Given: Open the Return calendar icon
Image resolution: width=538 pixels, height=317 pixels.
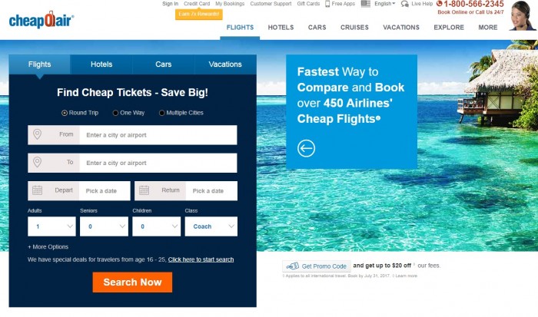Looking at the screenshot, I should pyautogui.click(x=144, y=190).
